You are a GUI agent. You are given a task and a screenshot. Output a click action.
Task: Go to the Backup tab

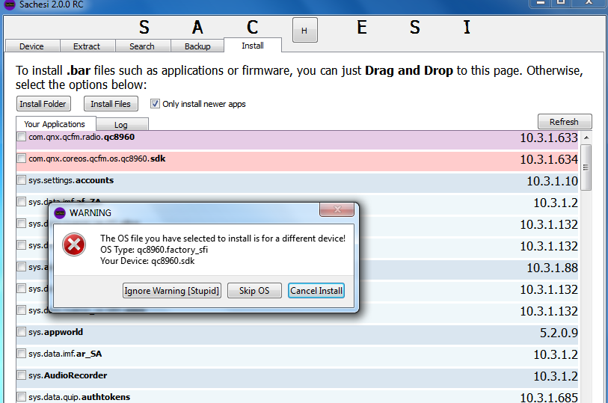coord(197,46)
